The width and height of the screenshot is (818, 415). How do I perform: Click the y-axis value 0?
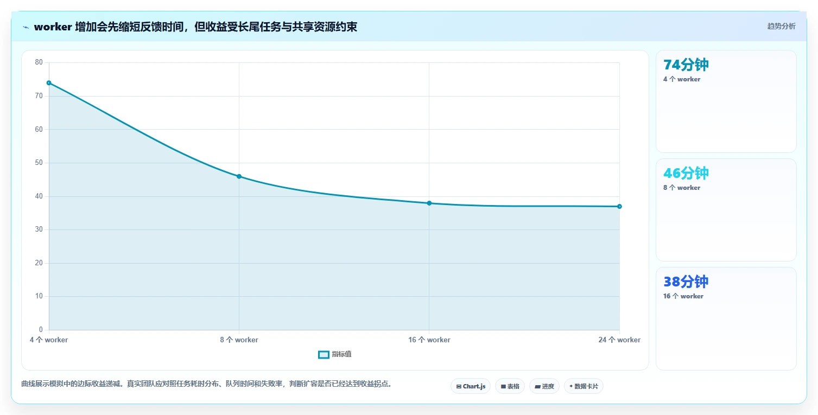(x=41, y=330)
